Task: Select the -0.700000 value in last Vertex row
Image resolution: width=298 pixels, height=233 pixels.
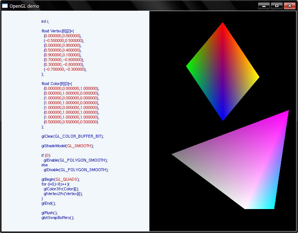Action: pyautogui.click(x=54, y=69)
